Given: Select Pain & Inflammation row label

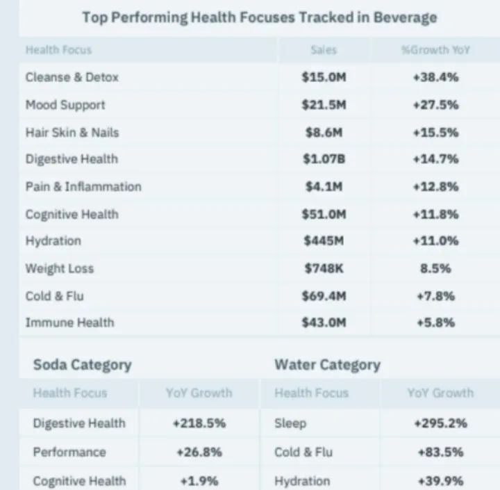Looking at the screenshot, I should [x=83, y=187].
